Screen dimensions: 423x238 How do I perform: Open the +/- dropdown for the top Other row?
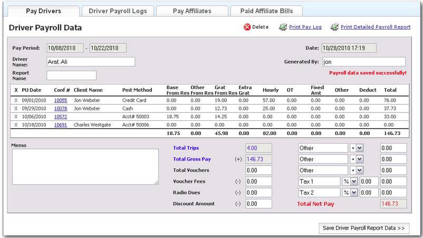click(360, 148)
